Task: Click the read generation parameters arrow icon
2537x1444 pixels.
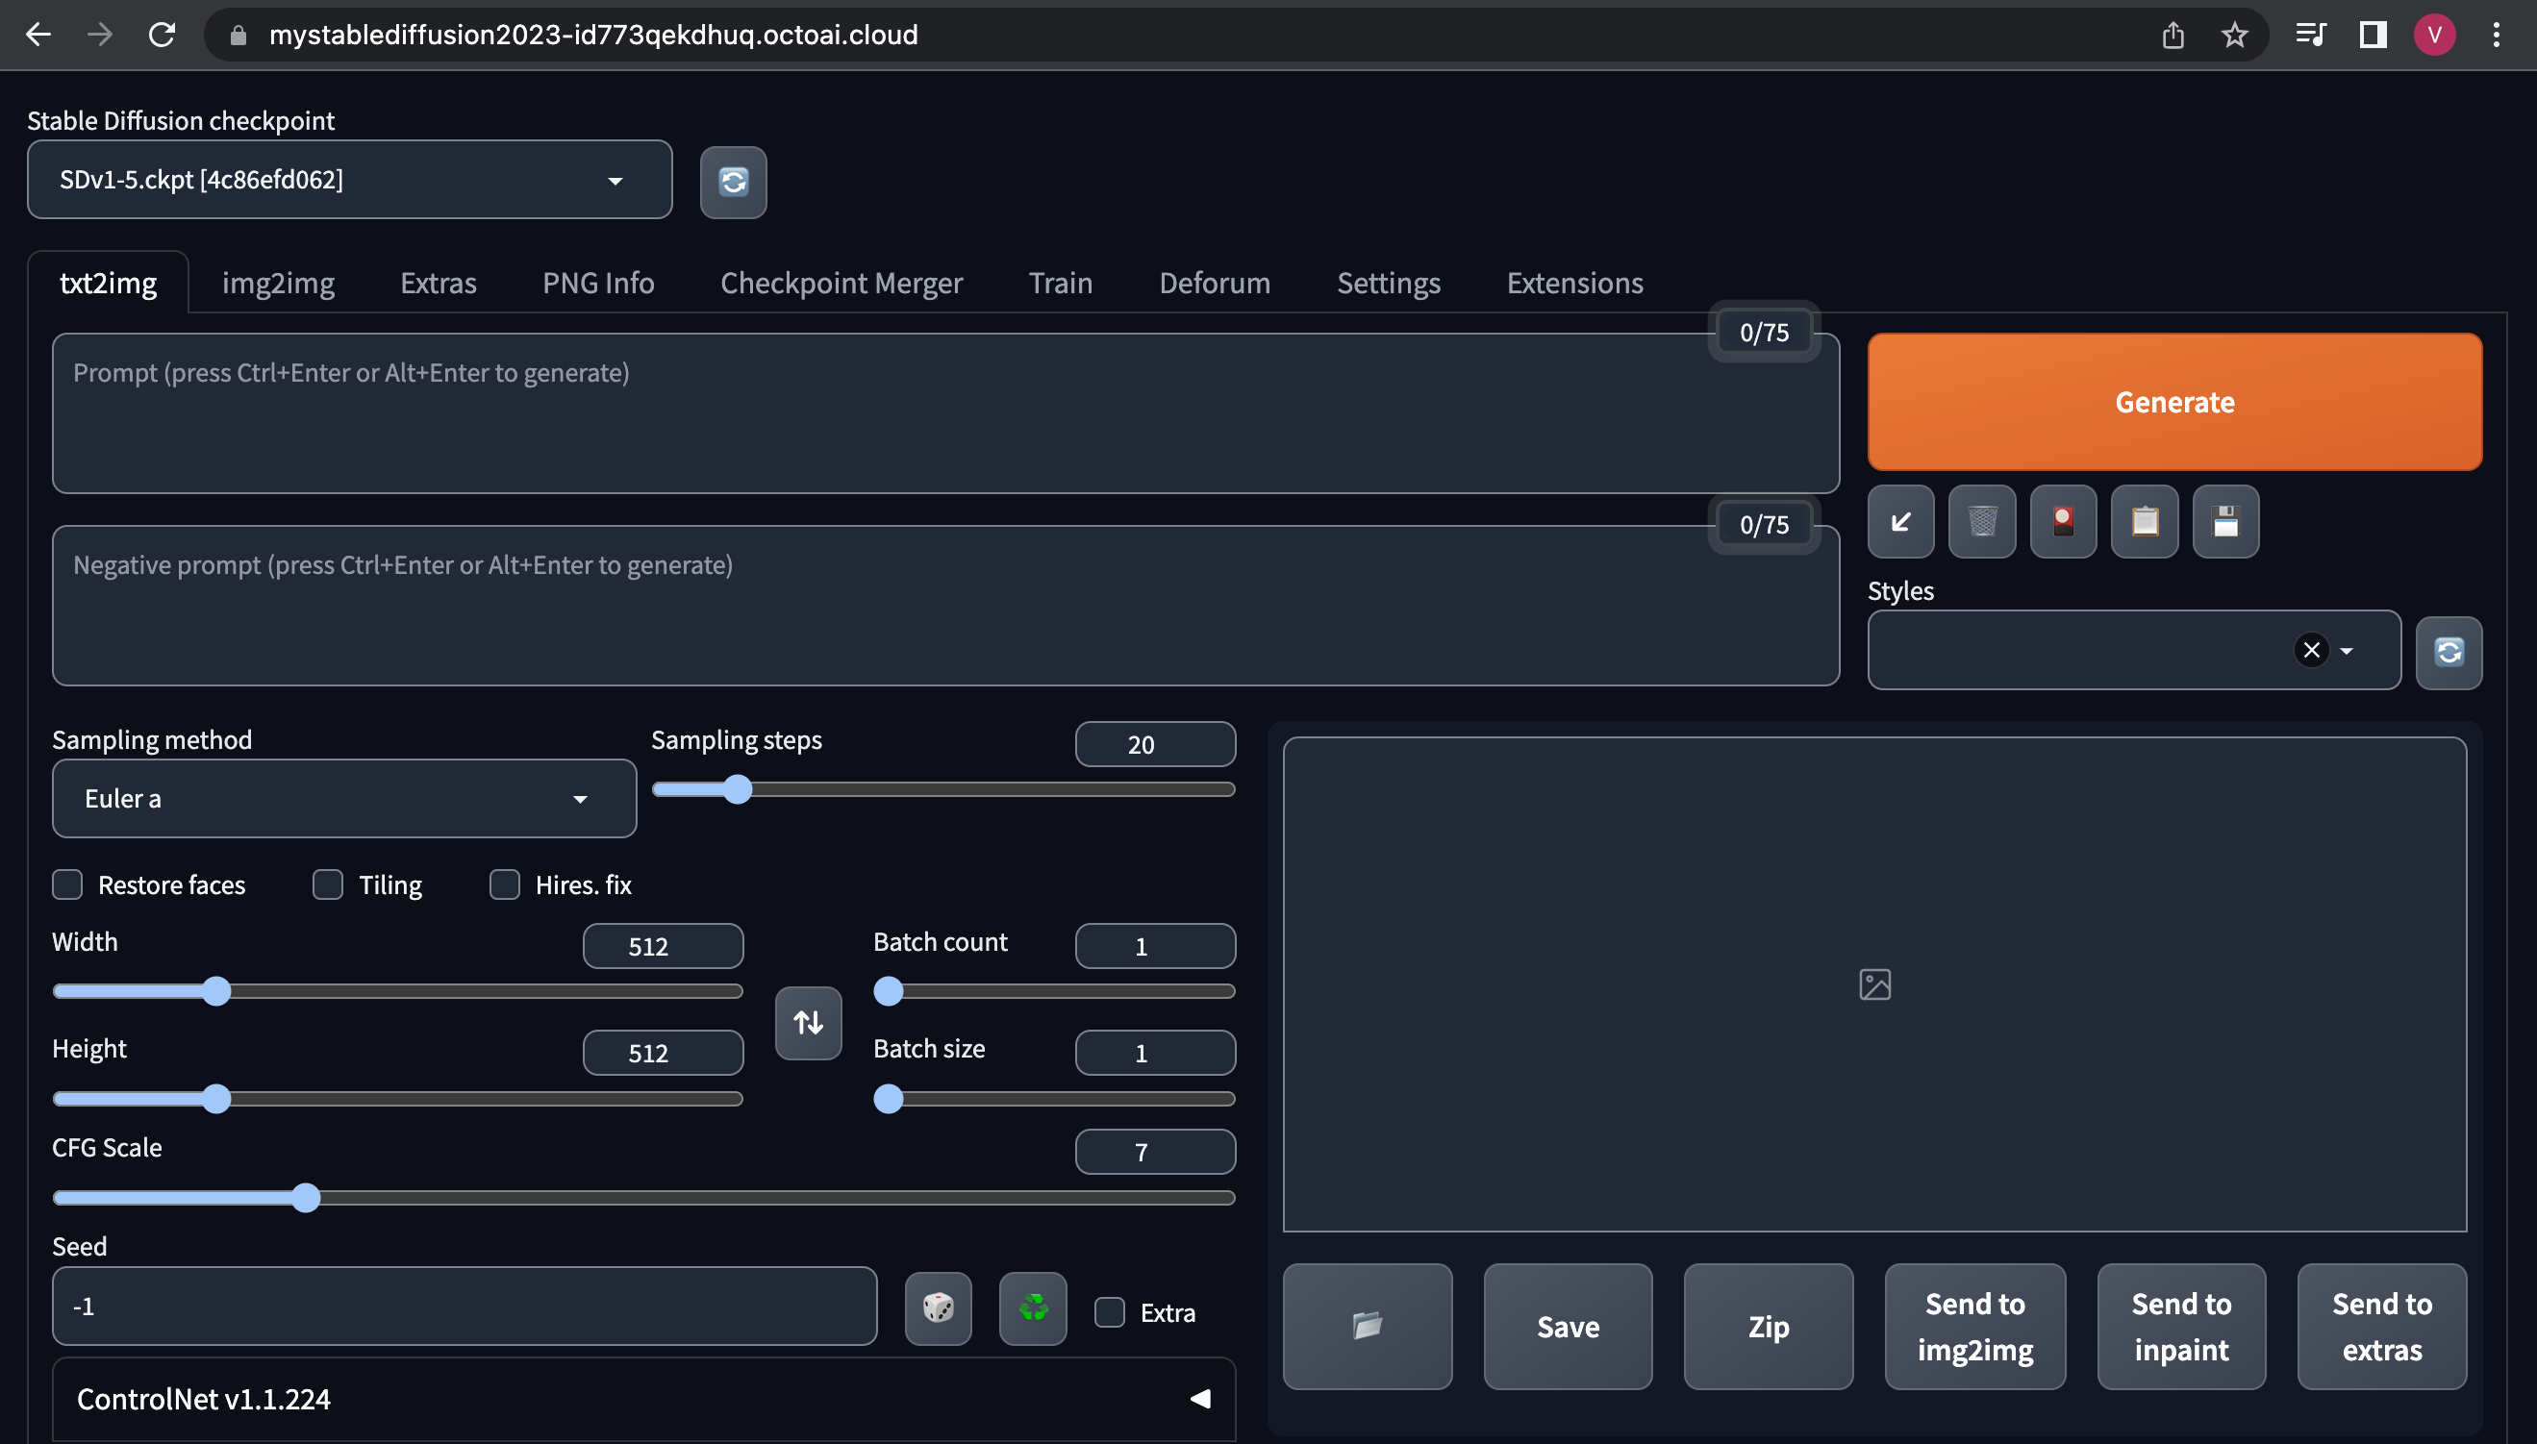Action: click(x=1900, y=522)
